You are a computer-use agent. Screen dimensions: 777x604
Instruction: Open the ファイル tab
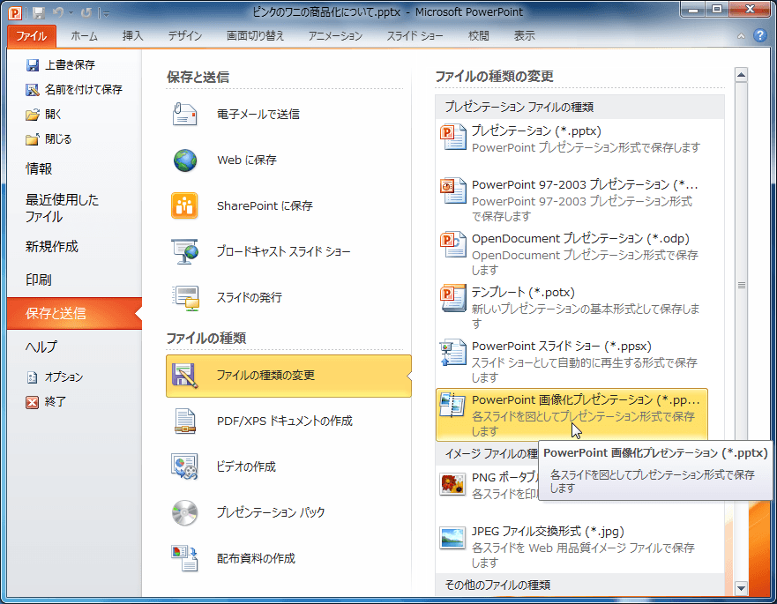[32, 35]
